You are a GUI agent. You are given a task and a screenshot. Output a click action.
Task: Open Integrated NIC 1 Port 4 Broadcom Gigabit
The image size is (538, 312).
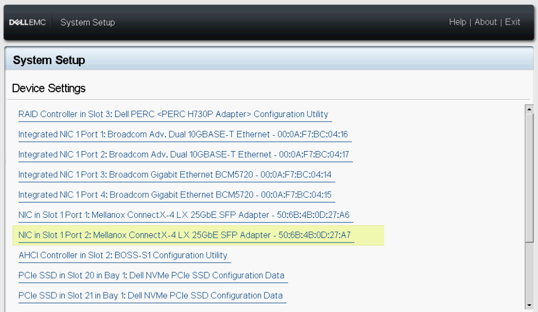175,195
